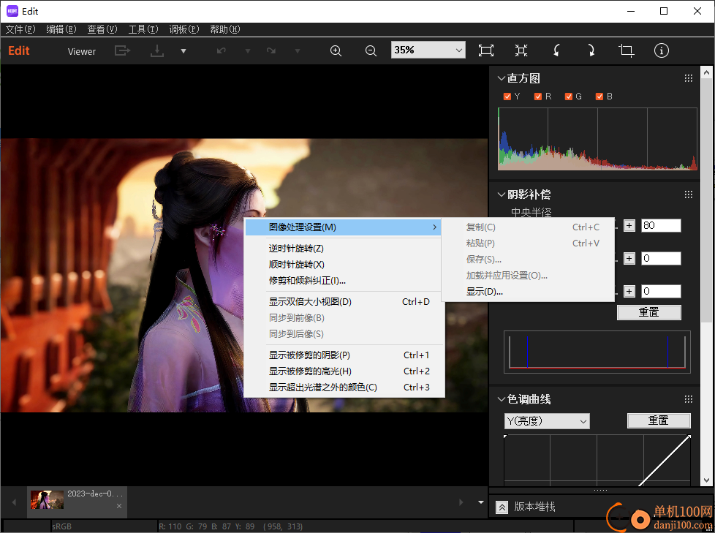
Task: Click the last plus stepper above 重置
Action: coord(629,291)
